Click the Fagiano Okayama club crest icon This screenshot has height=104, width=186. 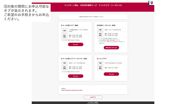152,3
